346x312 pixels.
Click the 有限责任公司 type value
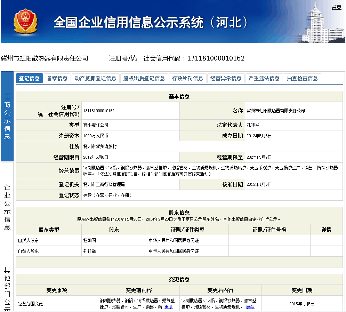tap(96, 125)
